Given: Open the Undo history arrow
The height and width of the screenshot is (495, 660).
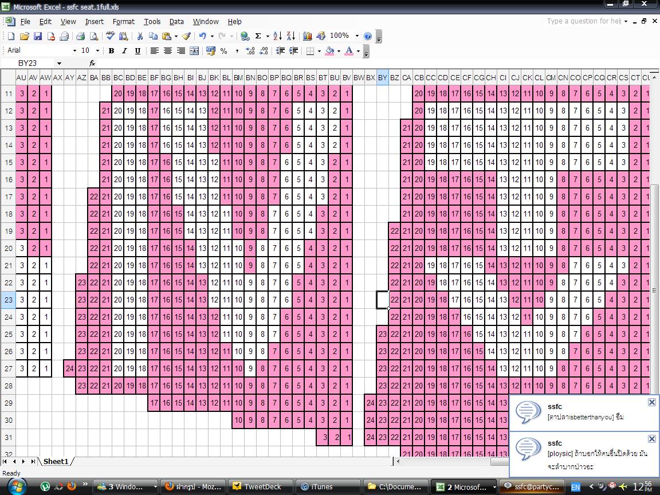Looking at the screenshot, I should point(212,36).
